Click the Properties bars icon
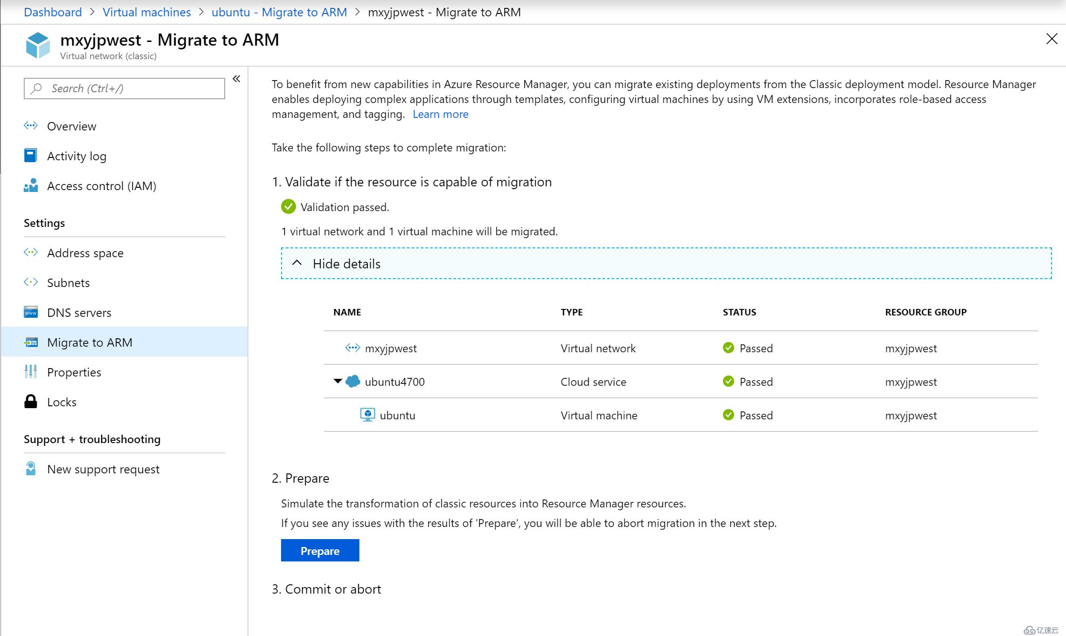This screenshot has width=1066, height=636. [x=31, y=371]
